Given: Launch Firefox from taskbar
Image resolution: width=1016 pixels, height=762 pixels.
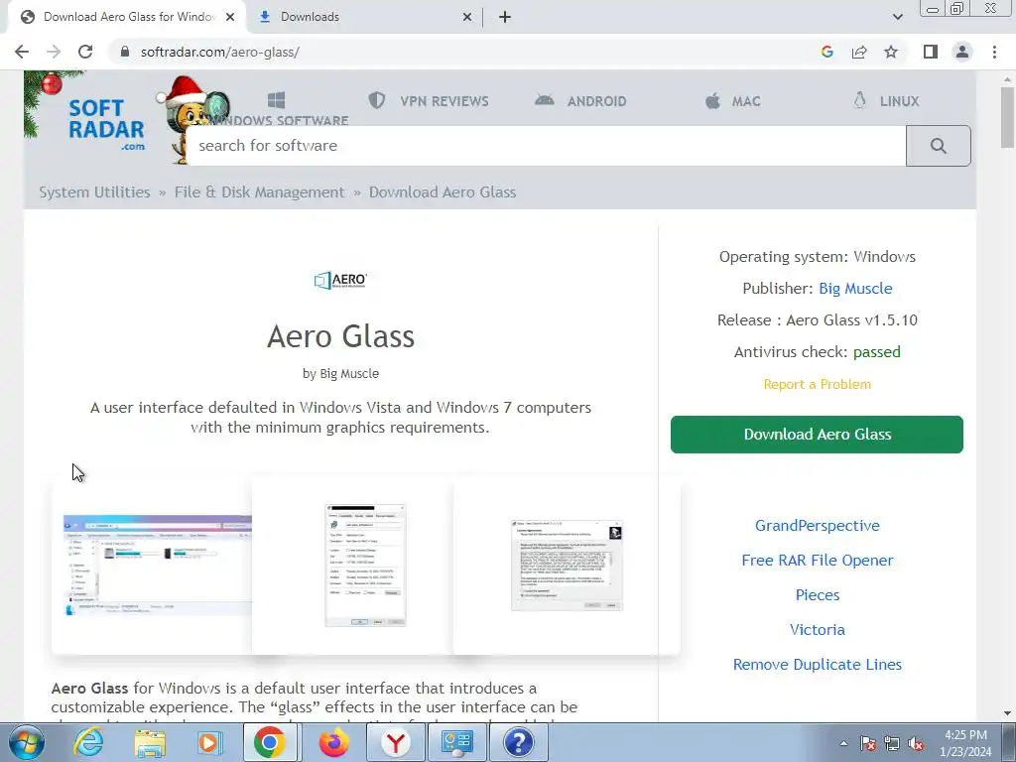Looking at the screenshot, I should coord(333,742).
